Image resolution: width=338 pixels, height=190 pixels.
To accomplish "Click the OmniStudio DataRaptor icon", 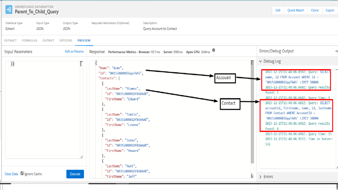I will click(x=9, y=10).
